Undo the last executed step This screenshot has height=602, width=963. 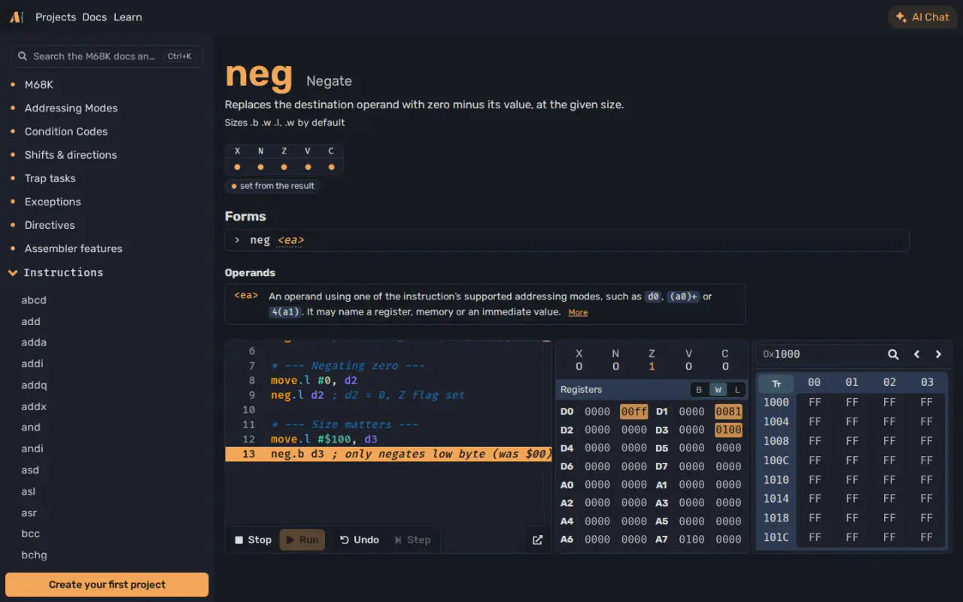pos(359,540)
